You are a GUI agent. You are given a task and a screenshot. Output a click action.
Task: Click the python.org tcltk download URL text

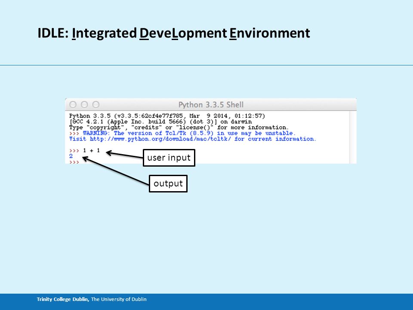pyautogui.click(x=160, y=139)
